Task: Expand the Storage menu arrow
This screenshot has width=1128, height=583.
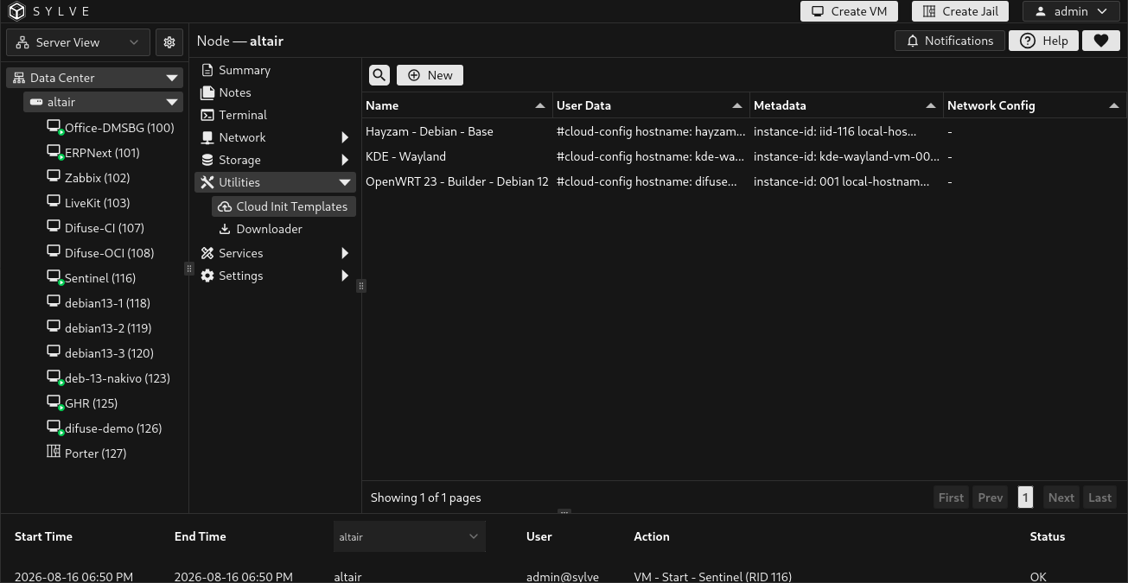Action: (345, 160)
